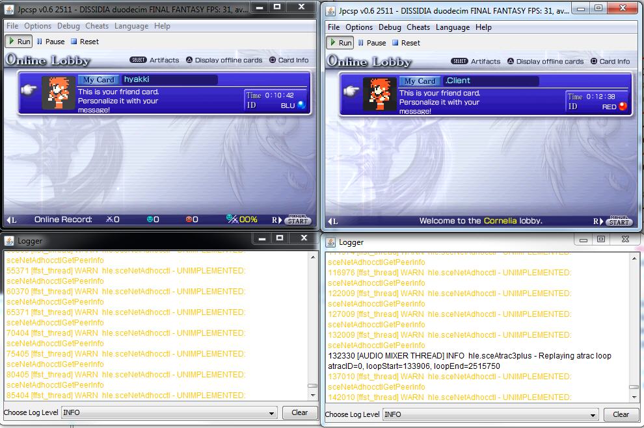Click SELECT Artifacts icon in right lobby
Viewport: 644px width, 428px height.
click(459, 61)
